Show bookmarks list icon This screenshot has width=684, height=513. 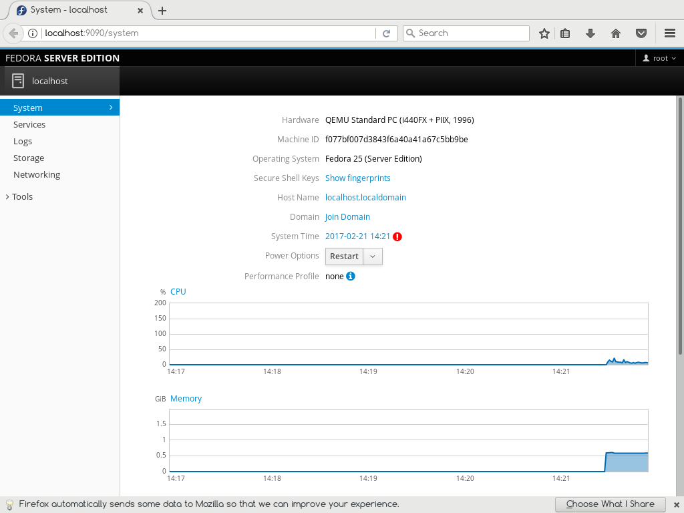tap(565, 33)
